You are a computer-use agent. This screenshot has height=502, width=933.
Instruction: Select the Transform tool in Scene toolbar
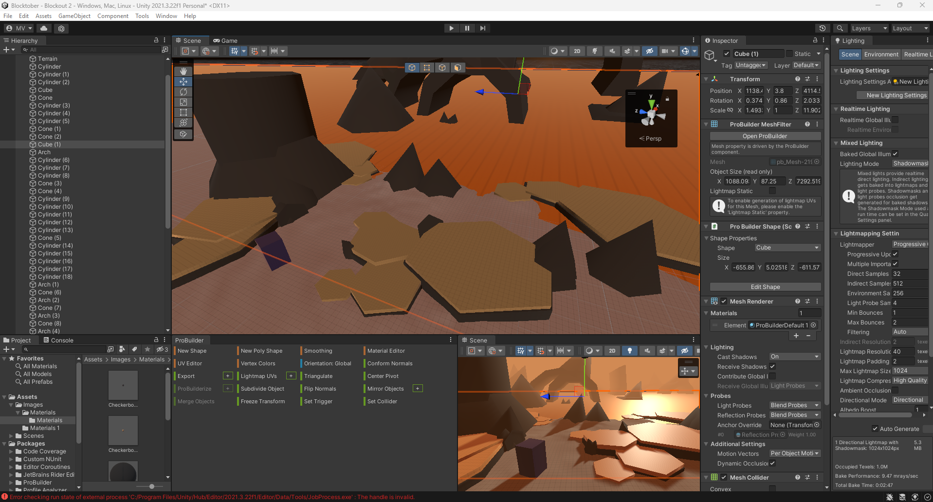click(x=183, y=123)
